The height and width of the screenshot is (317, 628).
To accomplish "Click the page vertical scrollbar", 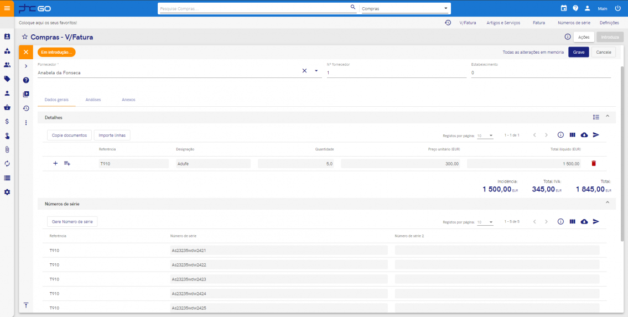I will [622, 154].
